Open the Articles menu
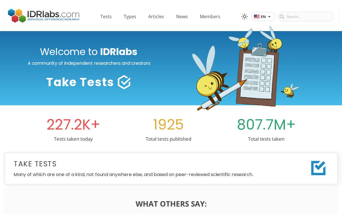Image resolution: width=342 pixels, height=214 pixels. click(x=156, y=17)
